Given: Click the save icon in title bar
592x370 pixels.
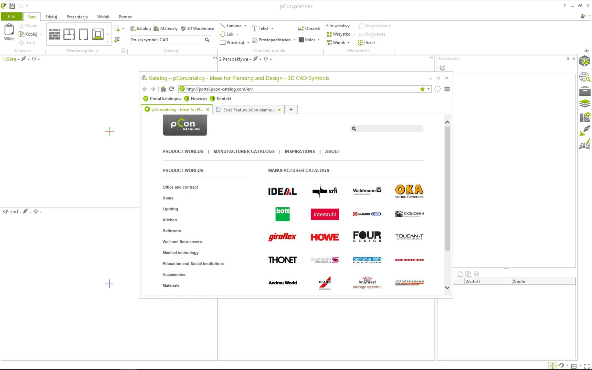Looking at the screenshot, I should 12,6.
